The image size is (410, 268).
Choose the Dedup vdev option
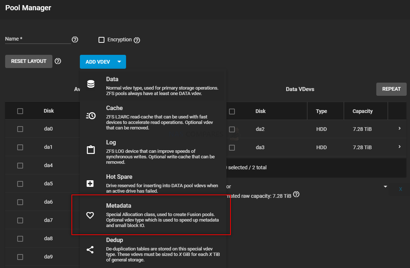click(153, 249)
